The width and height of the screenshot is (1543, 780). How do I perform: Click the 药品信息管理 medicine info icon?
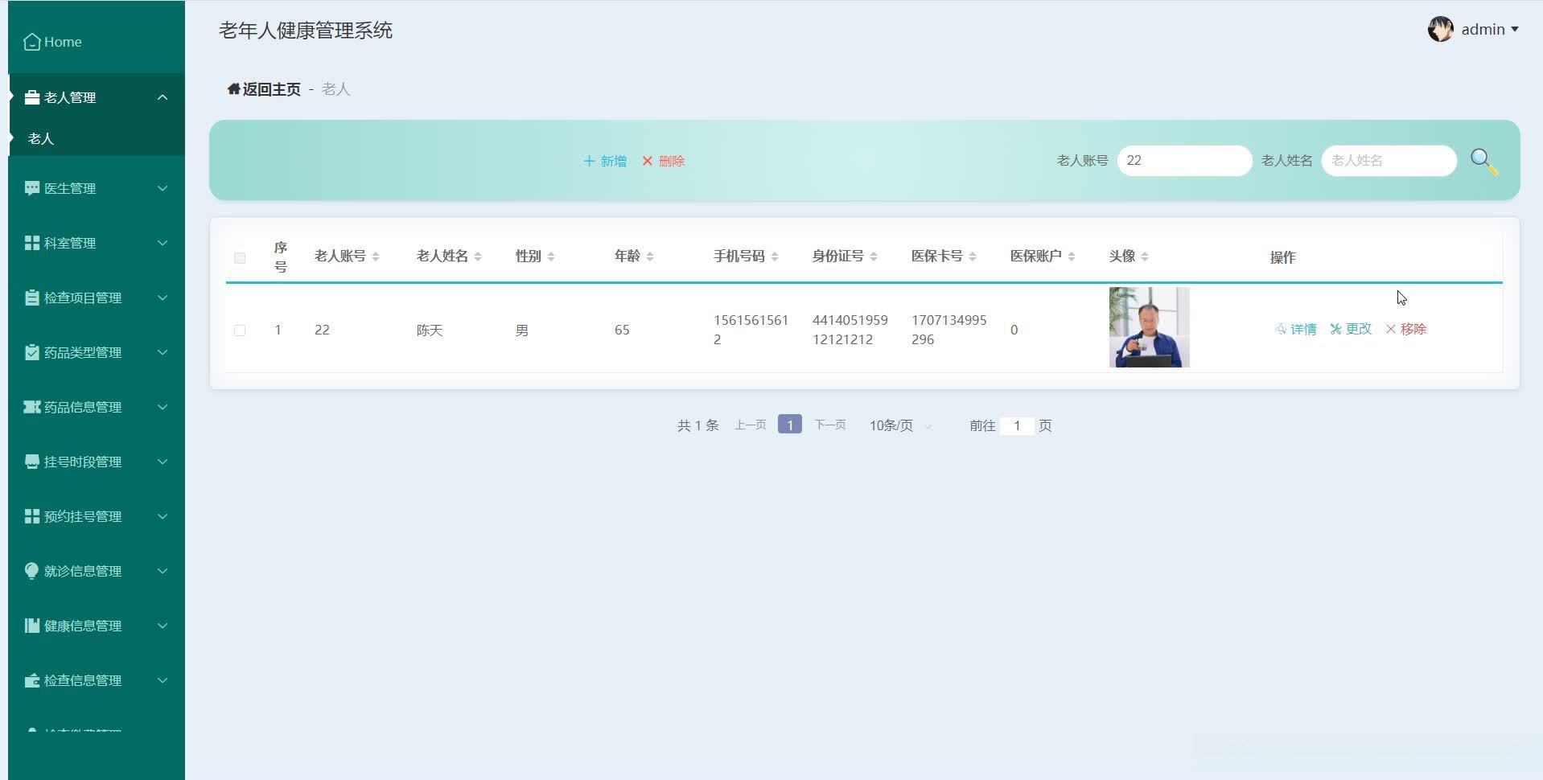(31, 406)
